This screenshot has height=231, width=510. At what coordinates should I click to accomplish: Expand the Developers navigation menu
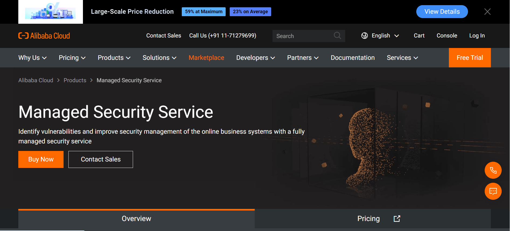click(x=256, y=58)
